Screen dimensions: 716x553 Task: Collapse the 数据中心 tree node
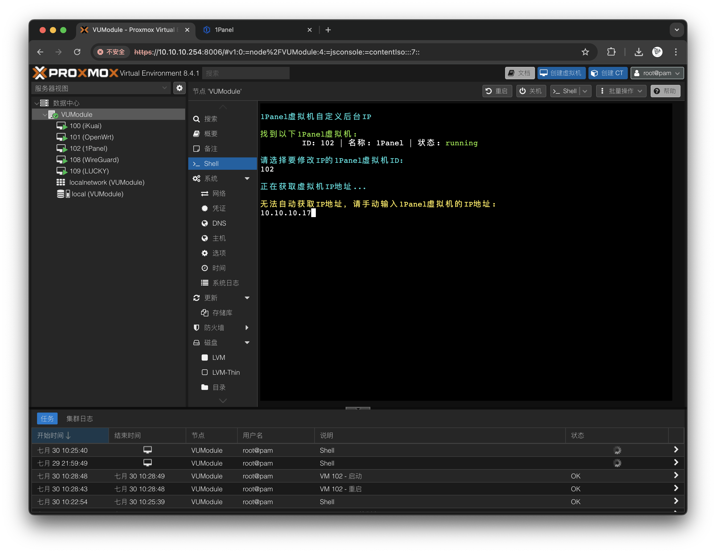[x=37, y=103]
